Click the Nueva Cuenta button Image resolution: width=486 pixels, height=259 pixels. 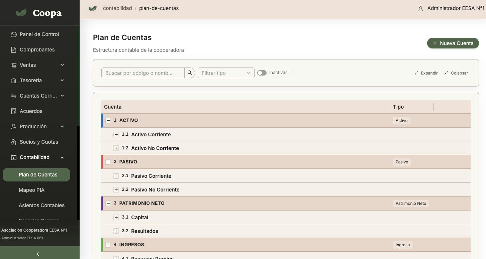(453, 43)
